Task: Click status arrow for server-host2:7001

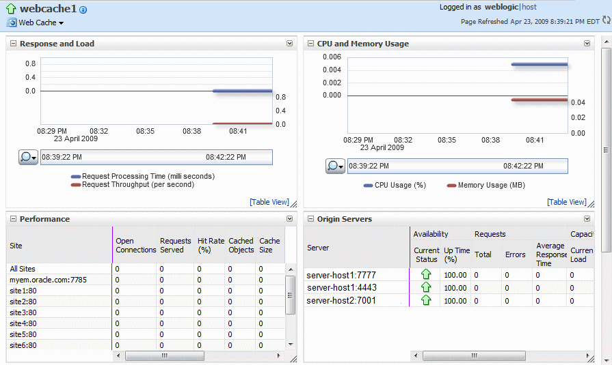Action: point(426,300)
